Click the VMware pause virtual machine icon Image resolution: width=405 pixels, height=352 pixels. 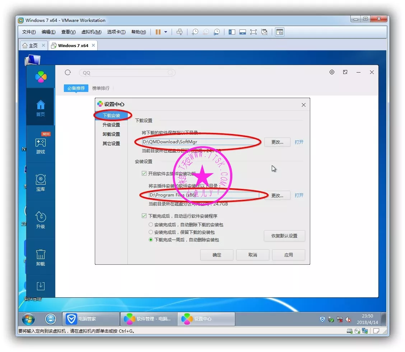tap(158, 32)
